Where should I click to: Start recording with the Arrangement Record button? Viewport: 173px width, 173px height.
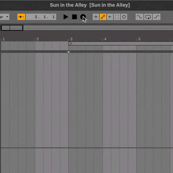point(83,17)
